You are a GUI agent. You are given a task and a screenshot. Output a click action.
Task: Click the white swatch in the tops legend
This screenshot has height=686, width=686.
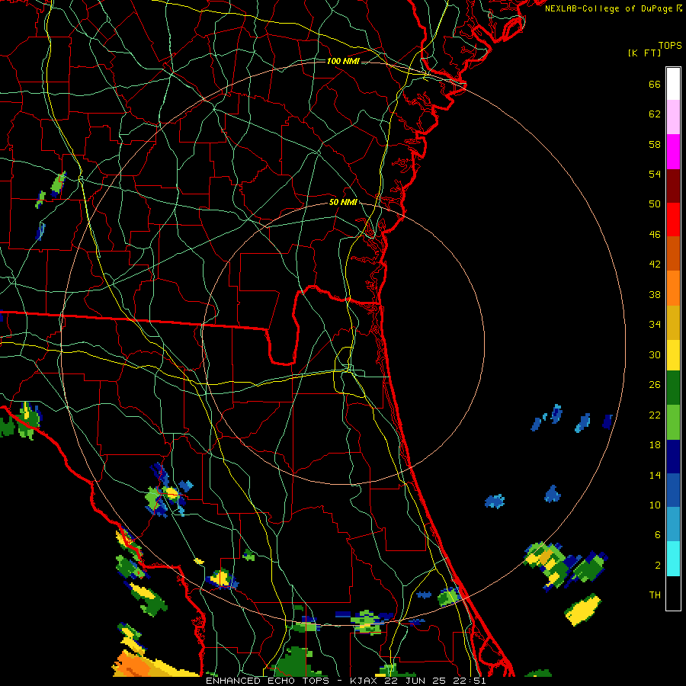(x=673, y=84)
